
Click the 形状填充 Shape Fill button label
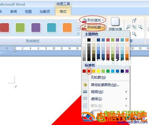pyautogui.click(x=94, y=20)
